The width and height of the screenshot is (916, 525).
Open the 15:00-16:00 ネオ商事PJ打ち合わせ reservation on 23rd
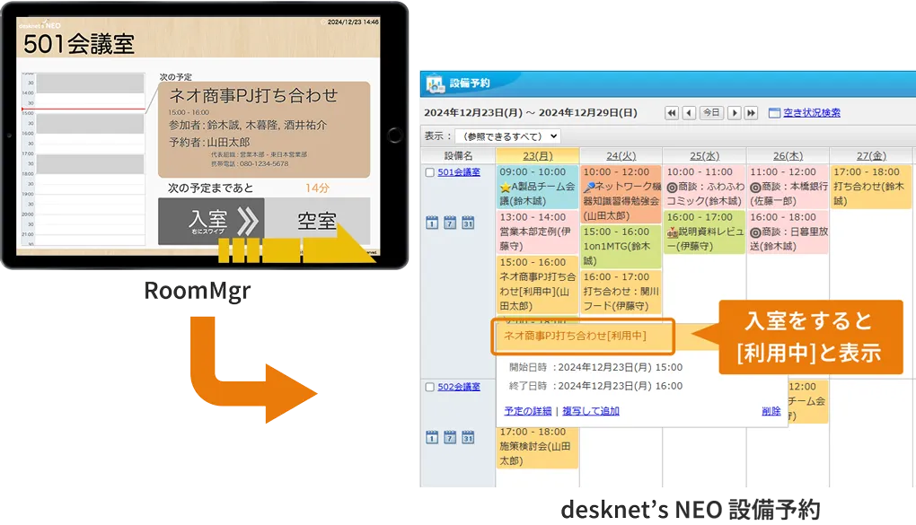point(537,284)
